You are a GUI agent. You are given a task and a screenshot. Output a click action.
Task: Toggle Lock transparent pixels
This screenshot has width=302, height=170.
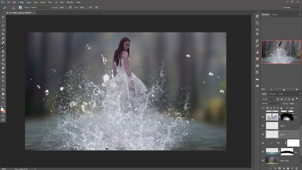point(268,108)
